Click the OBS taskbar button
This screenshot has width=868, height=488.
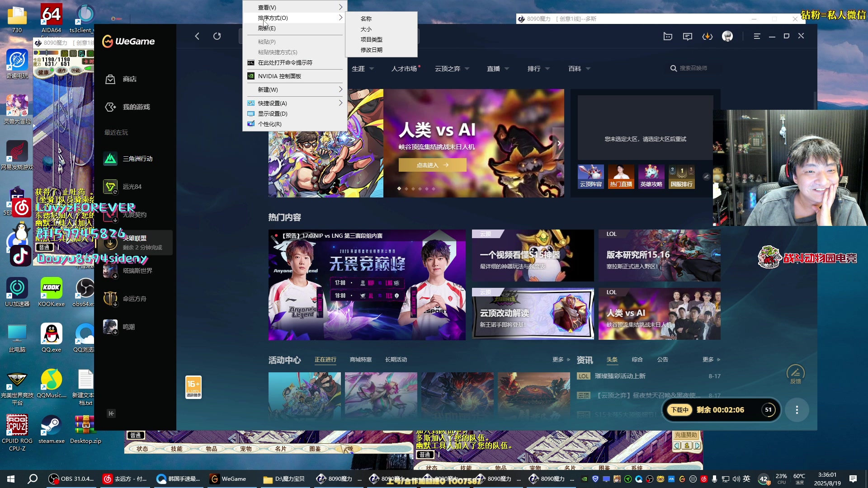[71, 479]
